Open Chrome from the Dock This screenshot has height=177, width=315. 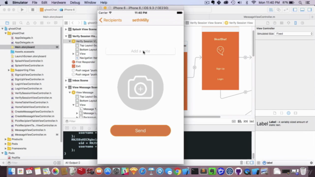point(177,171)
